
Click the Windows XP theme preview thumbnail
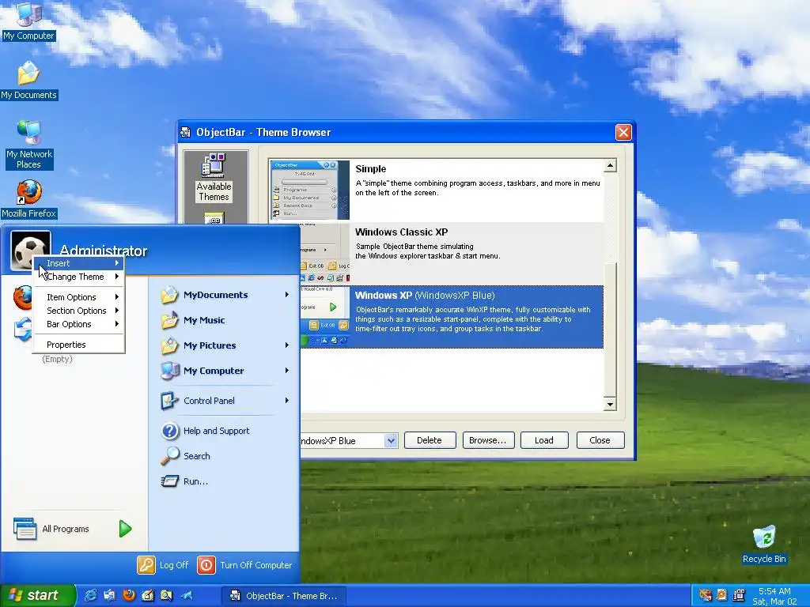click(x=325, y=316)
